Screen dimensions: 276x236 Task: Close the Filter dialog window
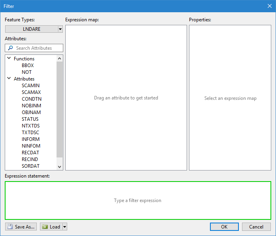click(269, 6)
